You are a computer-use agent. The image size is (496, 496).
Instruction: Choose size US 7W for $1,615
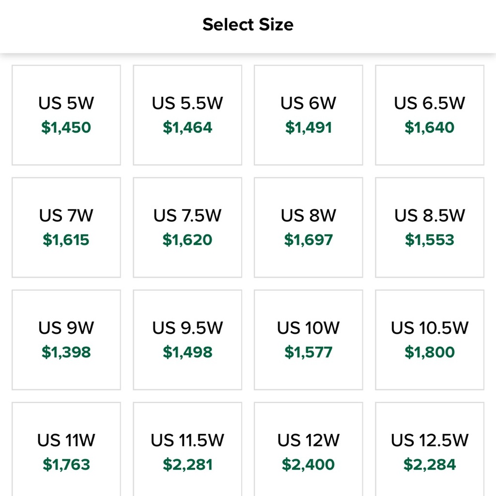(66, 228)
